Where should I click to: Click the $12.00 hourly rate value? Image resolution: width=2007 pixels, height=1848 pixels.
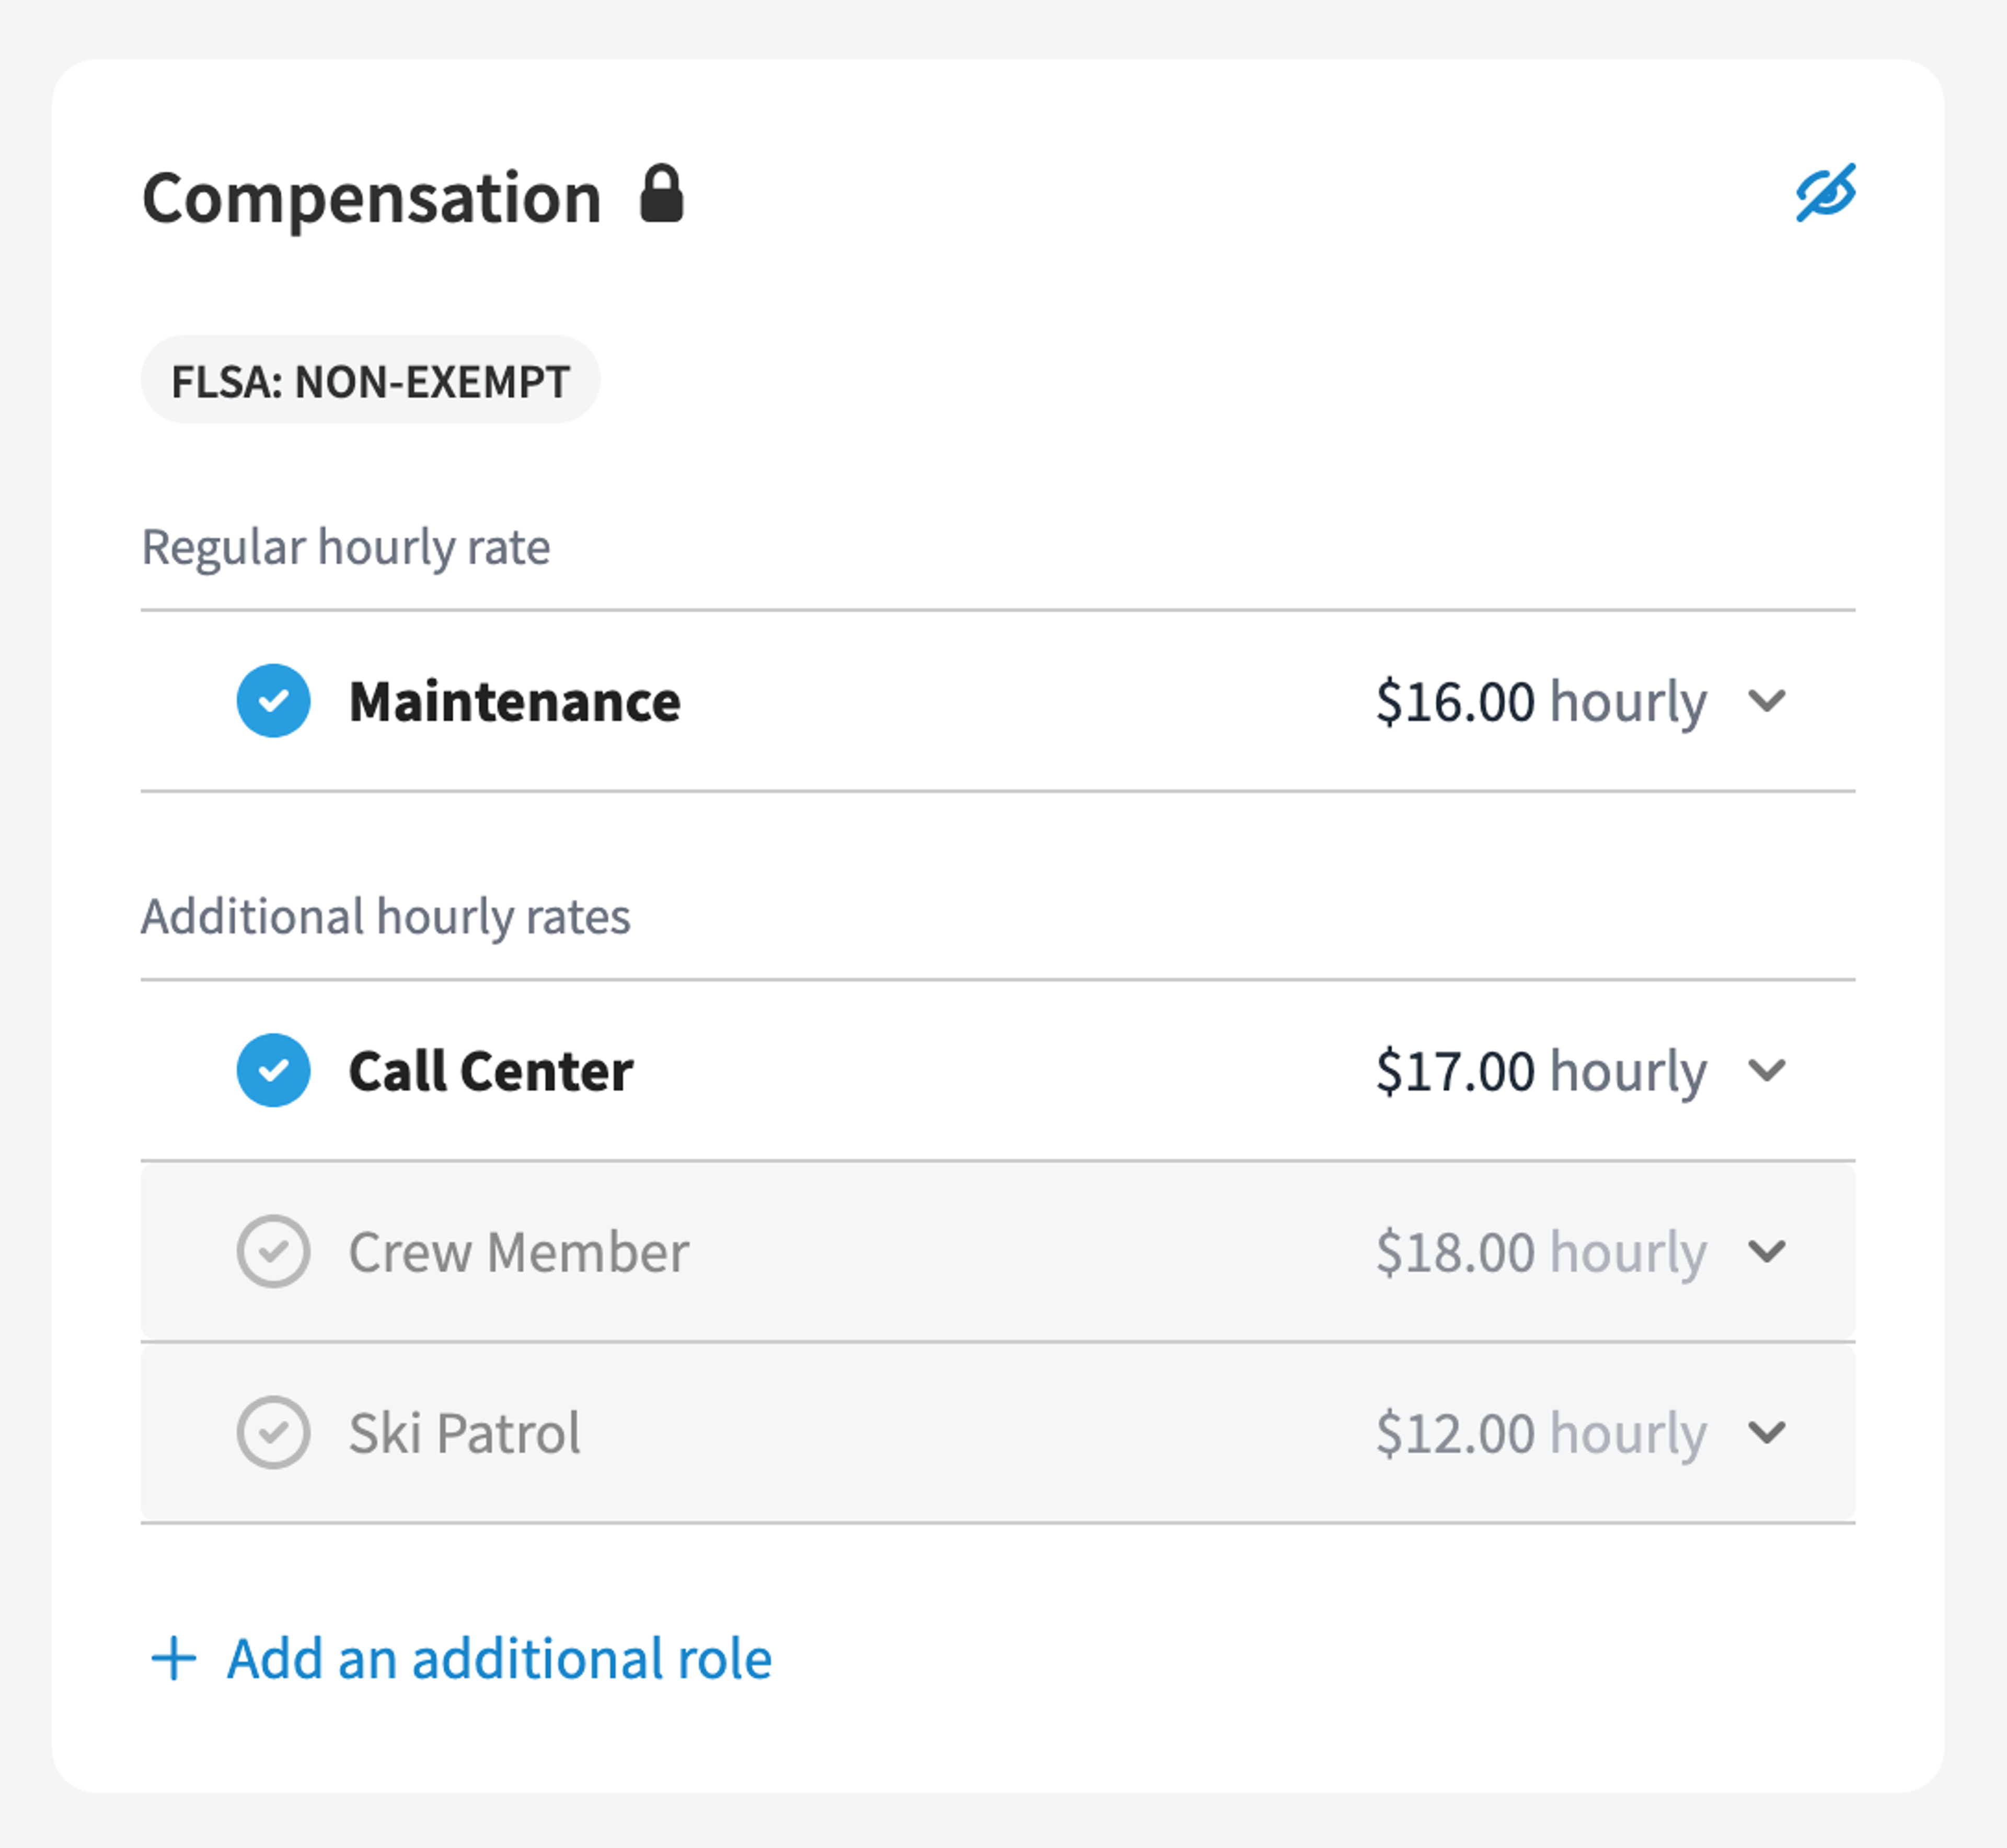click(1541, 1432)
